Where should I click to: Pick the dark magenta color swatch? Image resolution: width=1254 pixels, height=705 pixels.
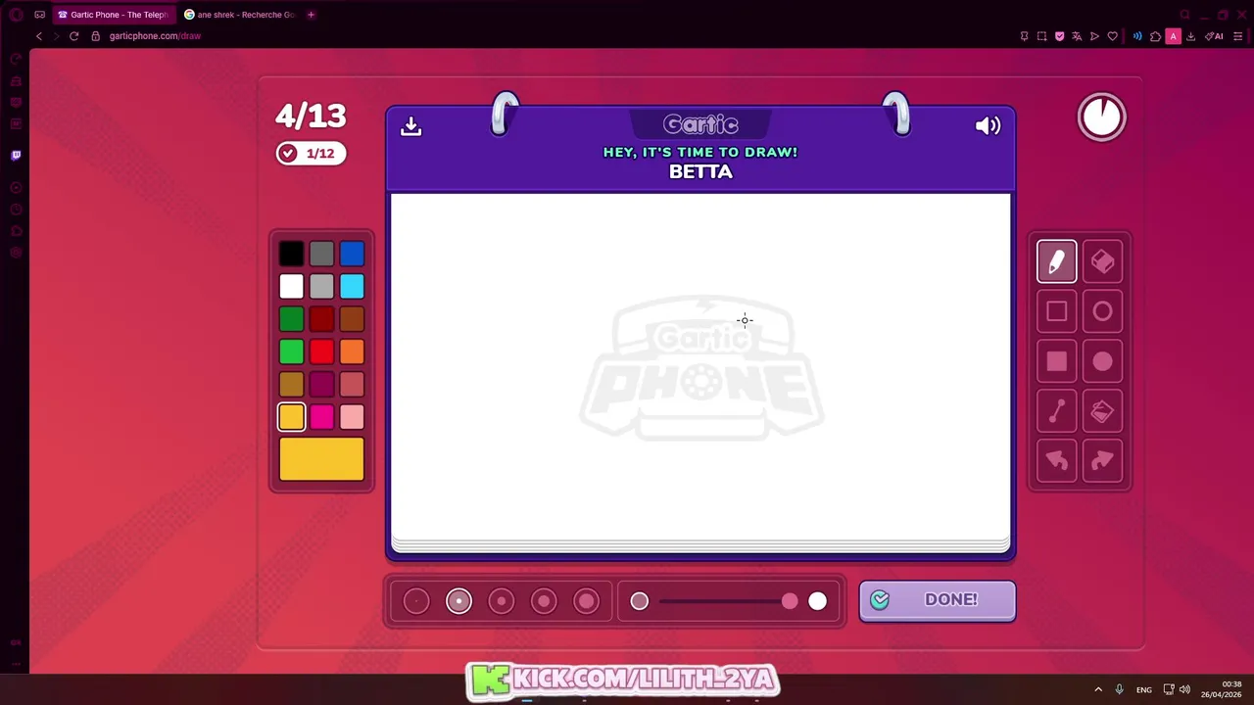[x=321, y=385]
